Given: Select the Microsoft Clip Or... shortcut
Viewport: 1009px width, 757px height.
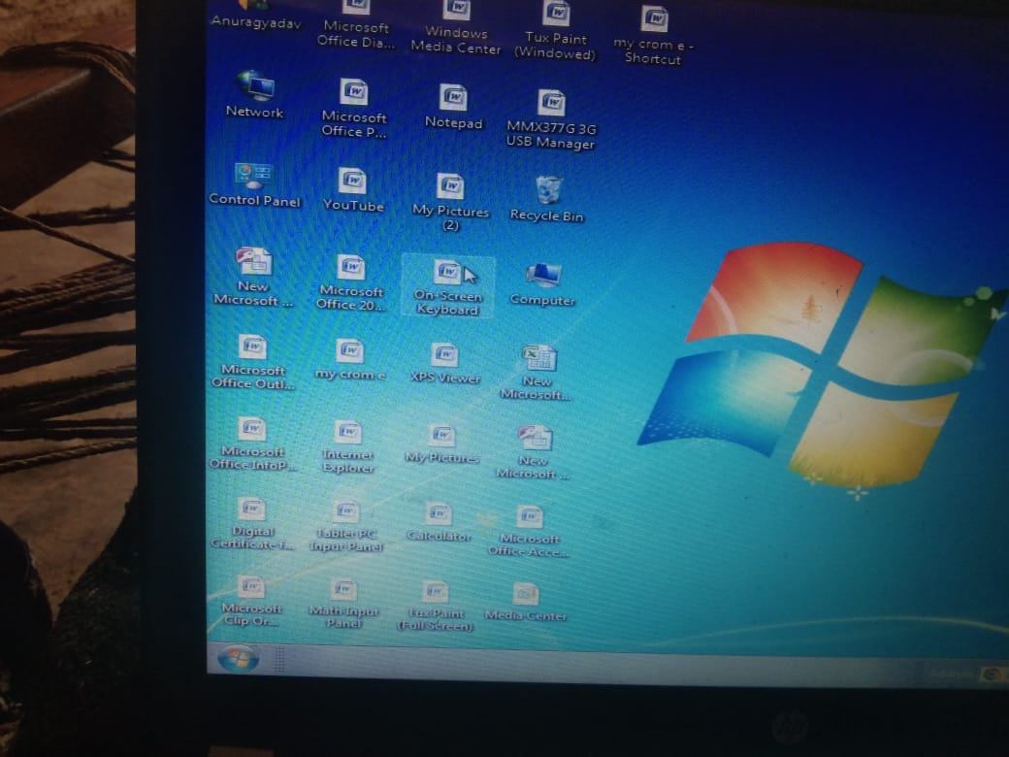Looking at the screenshot, I should tap(251, 601).
